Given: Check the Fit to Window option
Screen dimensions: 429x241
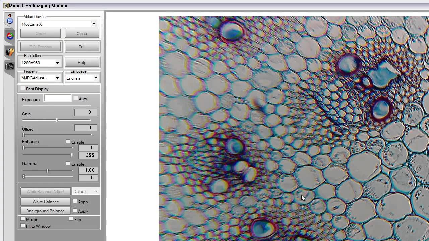Looking at the screenshot, I should (x=23, y=226).
